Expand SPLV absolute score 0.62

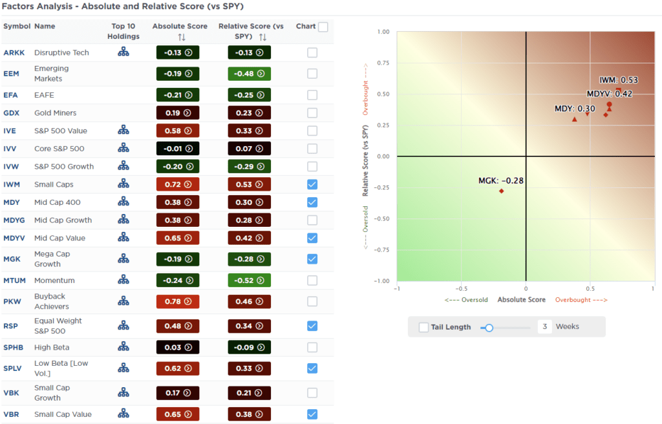pos(178,368)
